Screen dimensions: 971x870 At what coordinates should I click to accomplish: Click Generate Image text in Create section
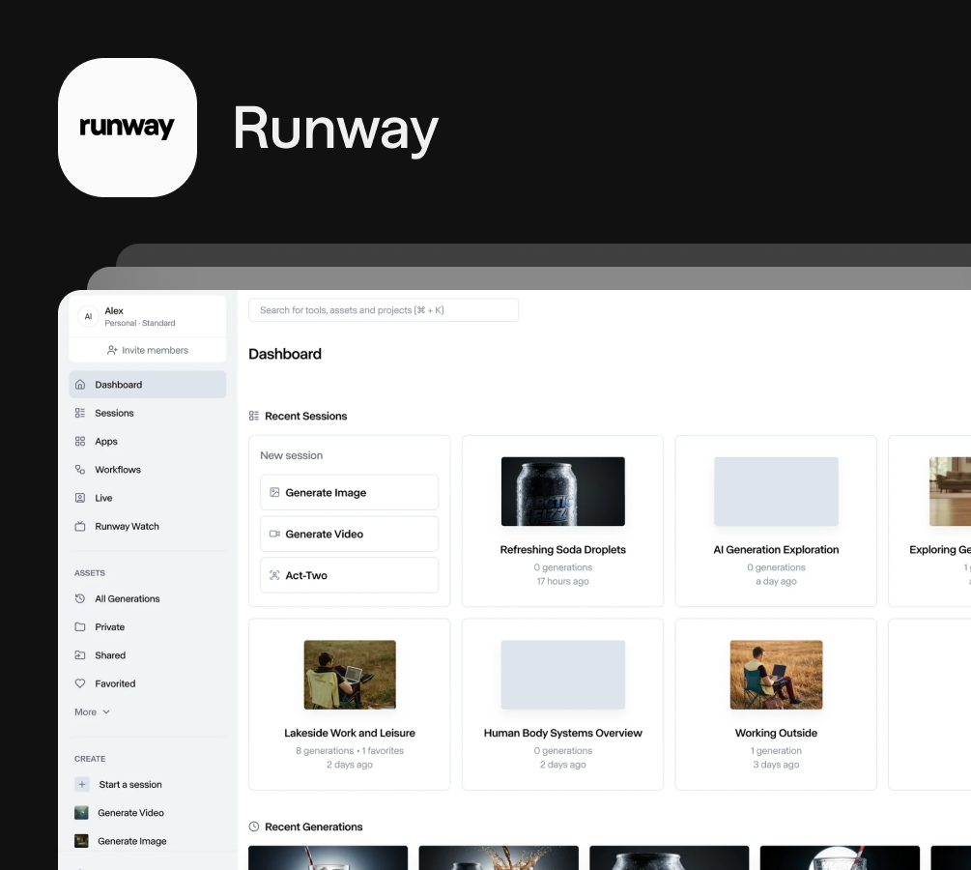click(132, 841)
